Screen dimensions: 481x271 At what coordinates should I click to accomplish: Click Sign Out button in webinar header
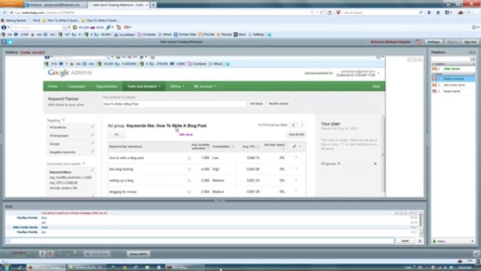point(470,42)
